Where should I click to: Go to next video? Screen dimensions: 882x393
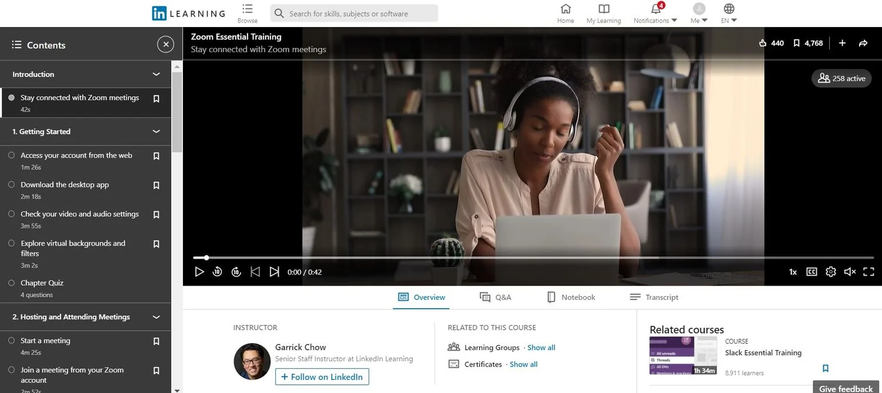[274, 272]
